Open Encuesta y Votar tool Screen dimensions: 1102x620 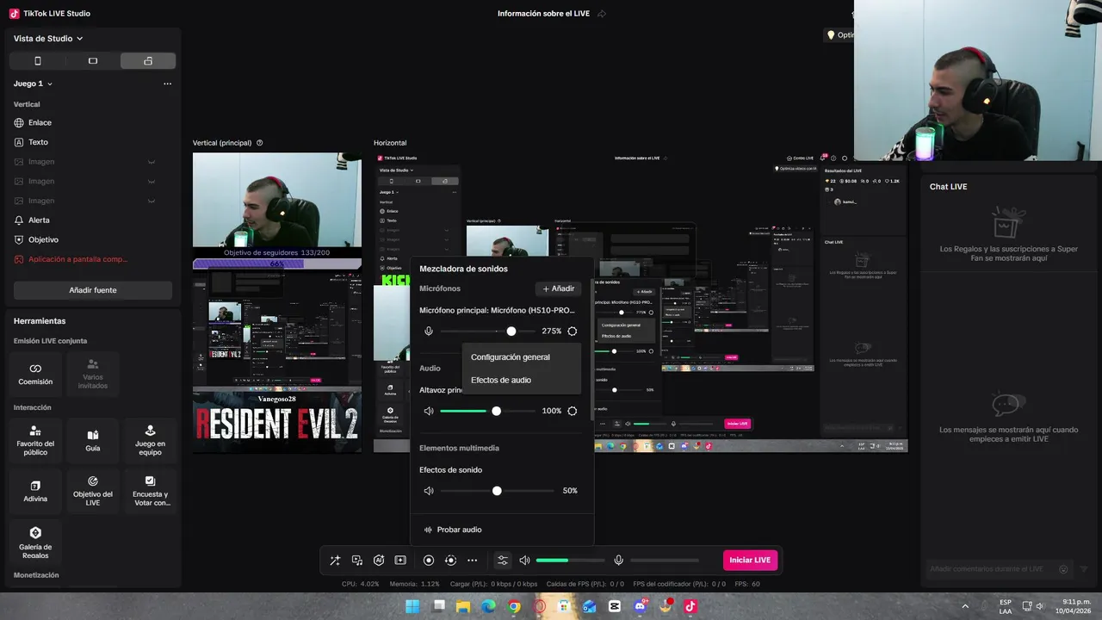pos(150,491)
